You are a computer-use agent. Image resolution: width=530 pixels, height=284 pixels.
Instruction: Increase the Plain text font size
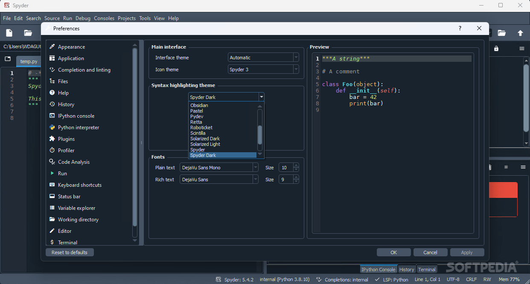pyautogui.click(x=296, y=165)
